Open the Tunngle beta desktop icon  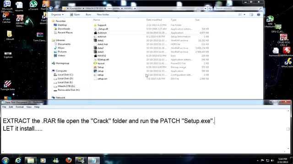click(x=7, y=85)
